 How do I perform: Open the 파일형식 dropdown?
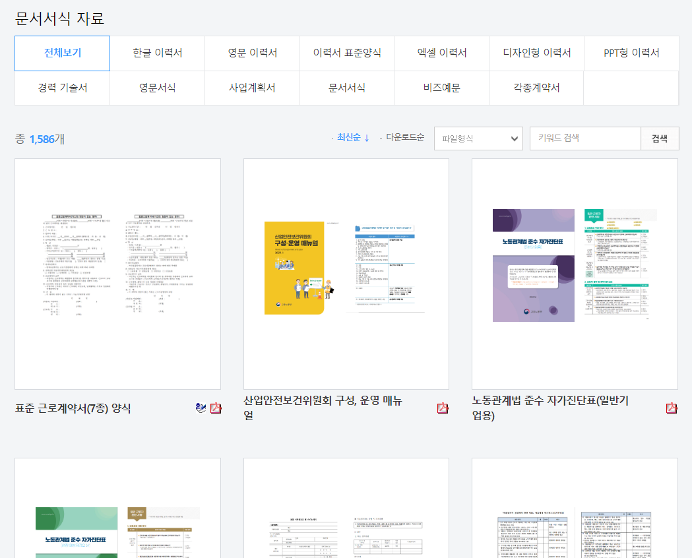(x=478, y=139)
